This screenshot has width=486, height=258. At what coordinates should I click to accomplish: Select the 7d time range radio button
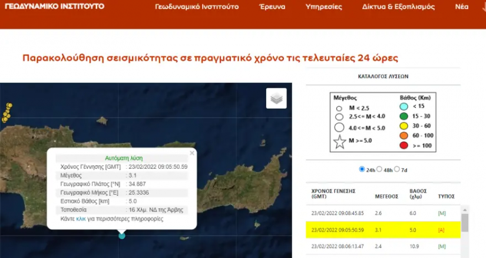pyautogui.click(x=397, y=169)
